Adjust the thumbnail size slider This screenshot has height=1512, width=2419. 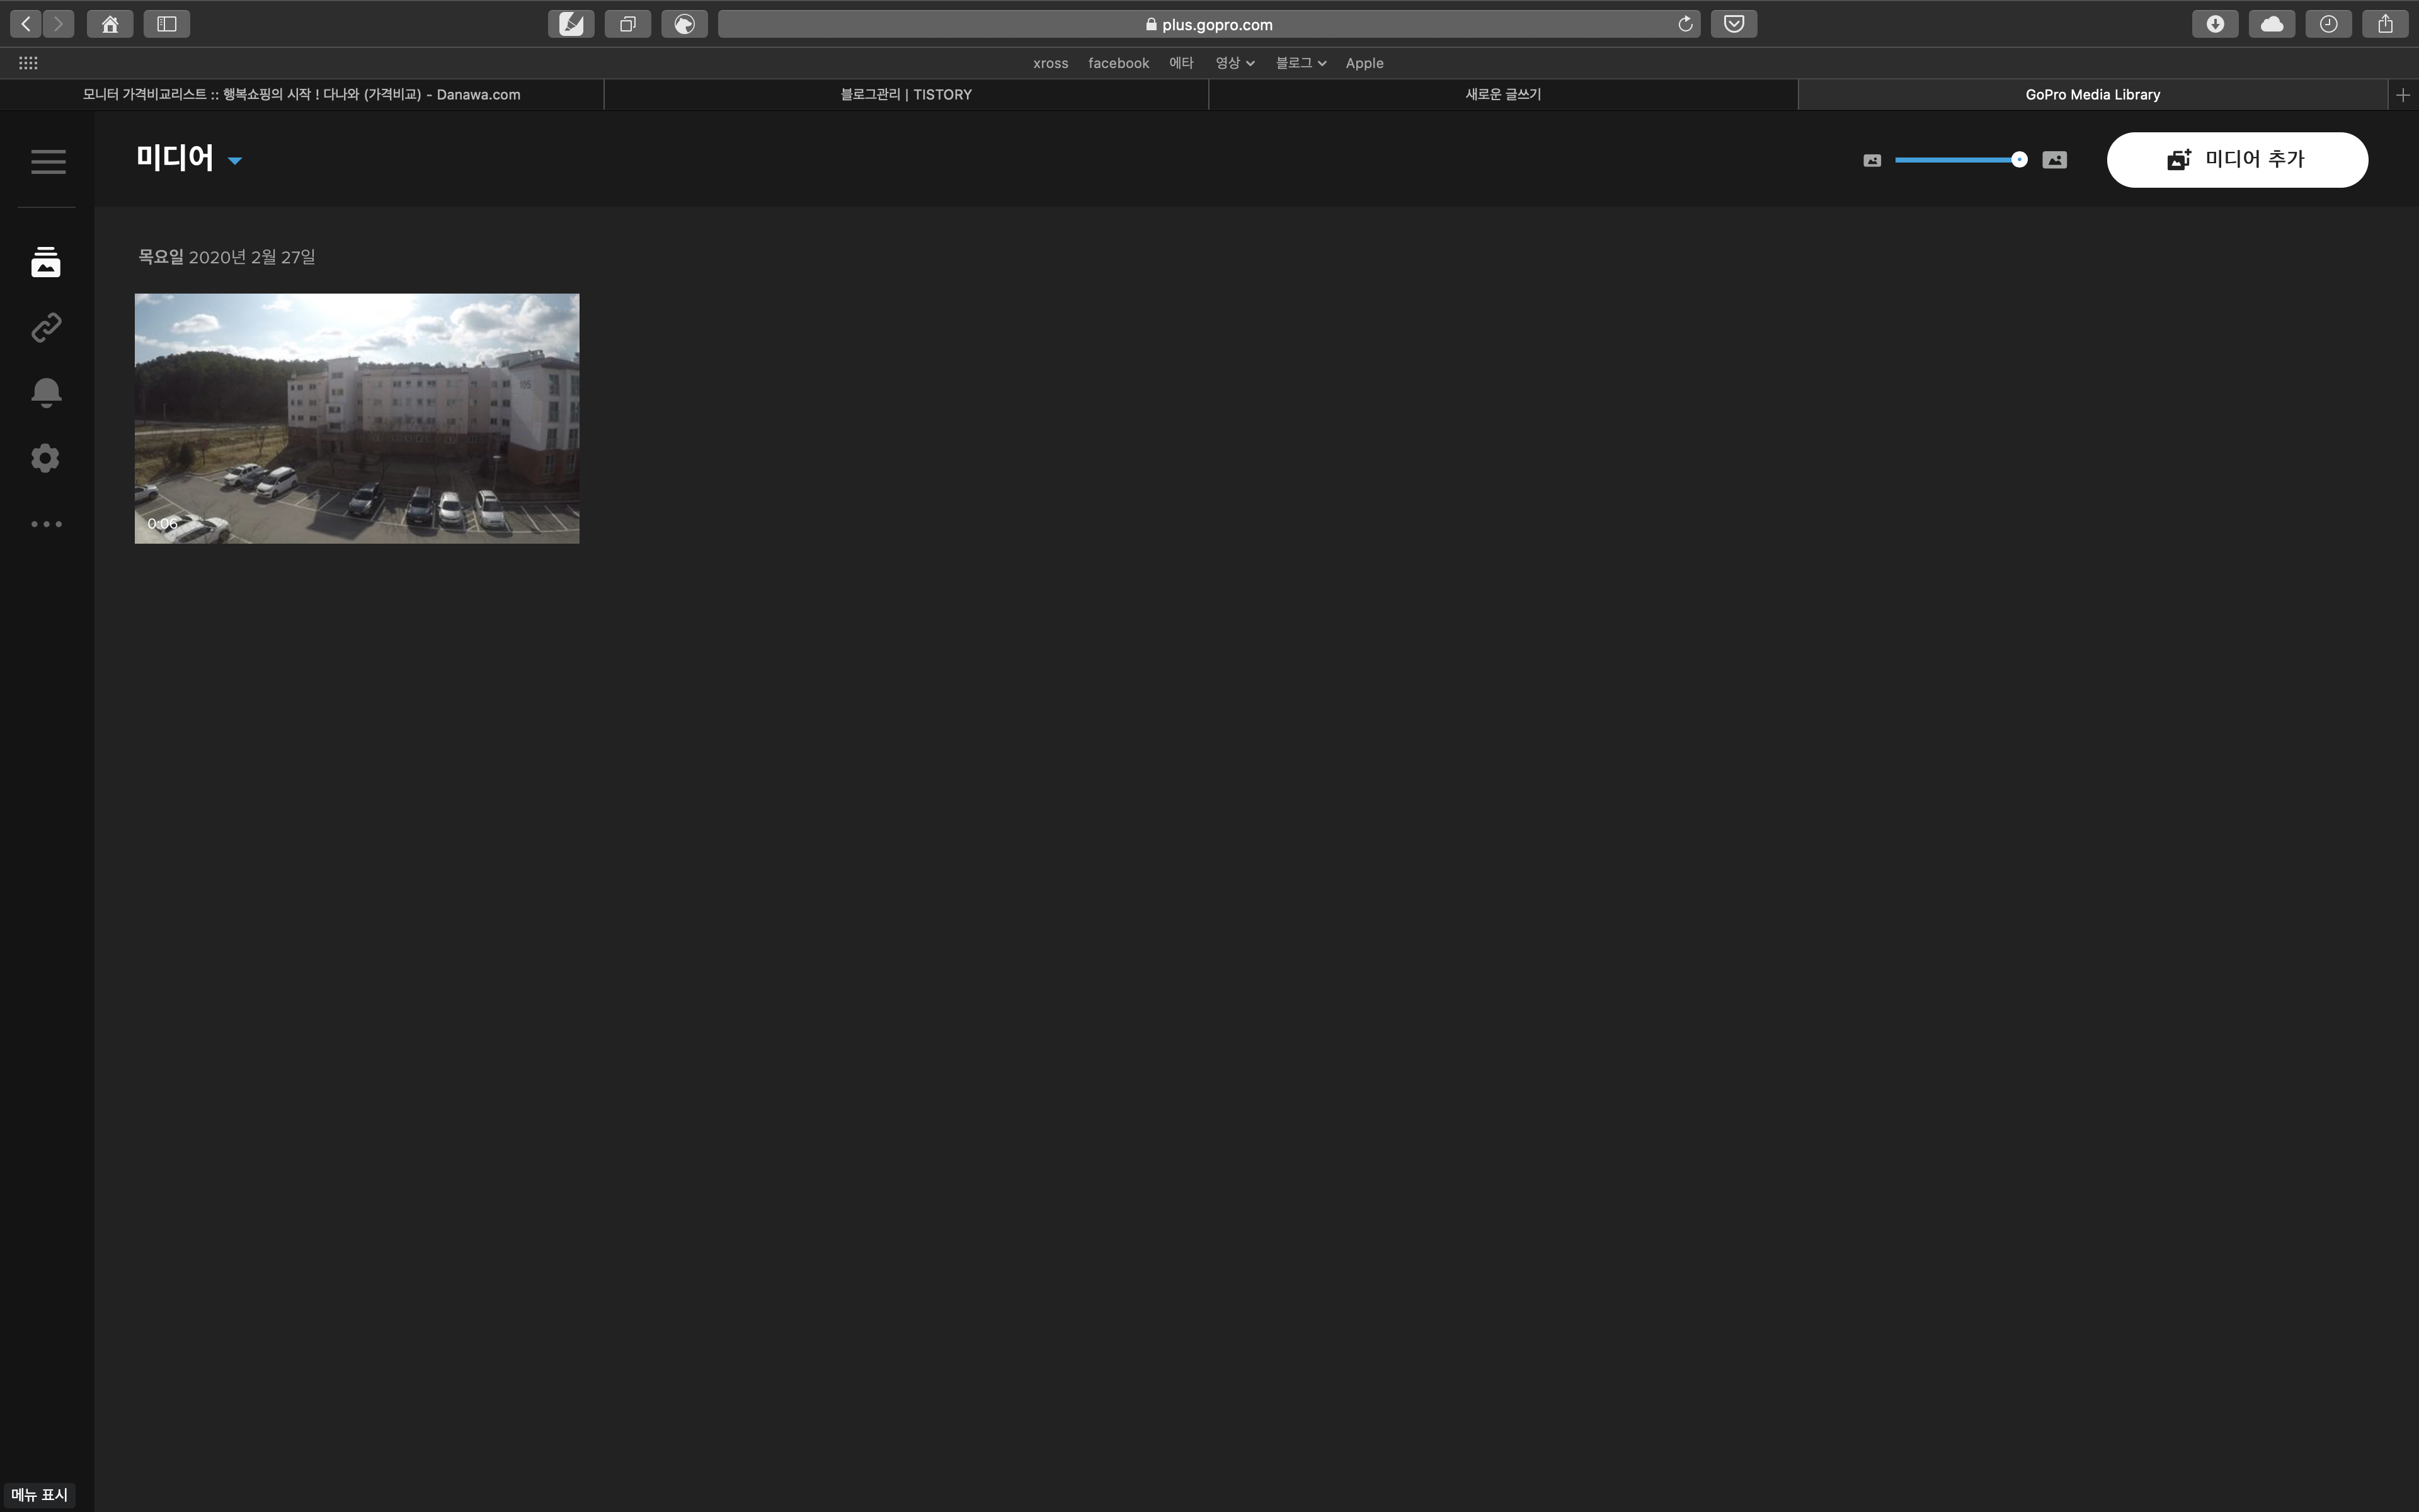tap(2018, 160)
